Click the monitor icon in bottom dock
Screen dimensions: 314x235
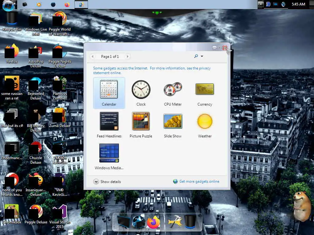pyautogui.click(x=124, y=222)
